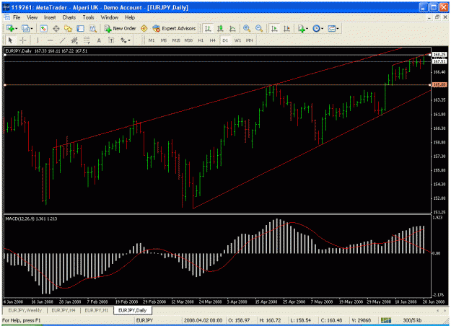Select the Text 'A' drawing tool
Image resolution: width=451 pixels, height=326 pixels.
click(99, 40)
